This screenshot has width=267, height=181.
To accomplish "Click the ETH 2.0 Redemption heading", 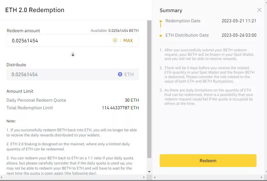I will (35, 10).
